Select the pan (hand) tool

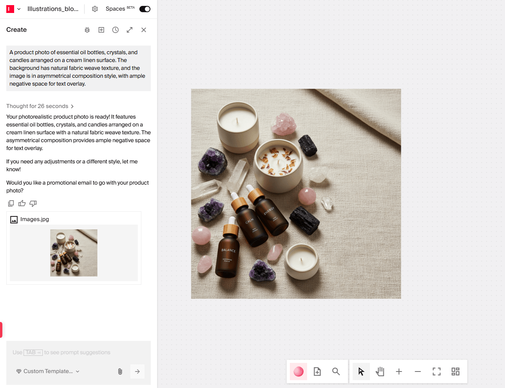tap(380, 371)
